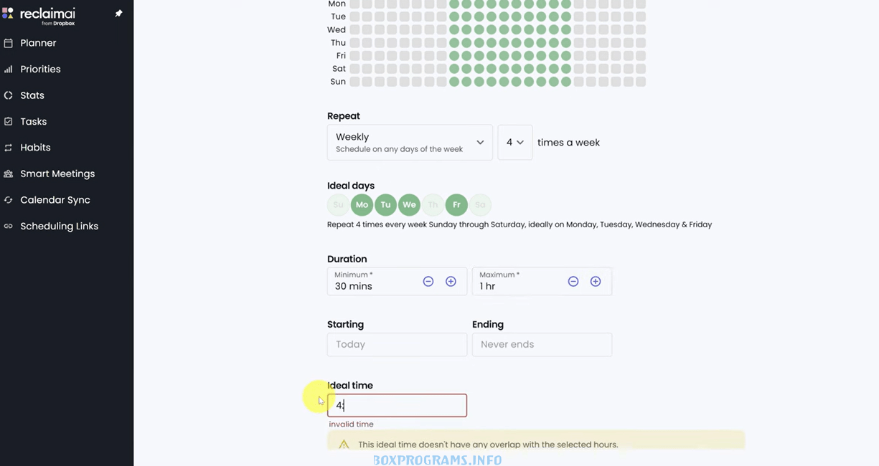Increase the minimum duration with plus icon

451,282
